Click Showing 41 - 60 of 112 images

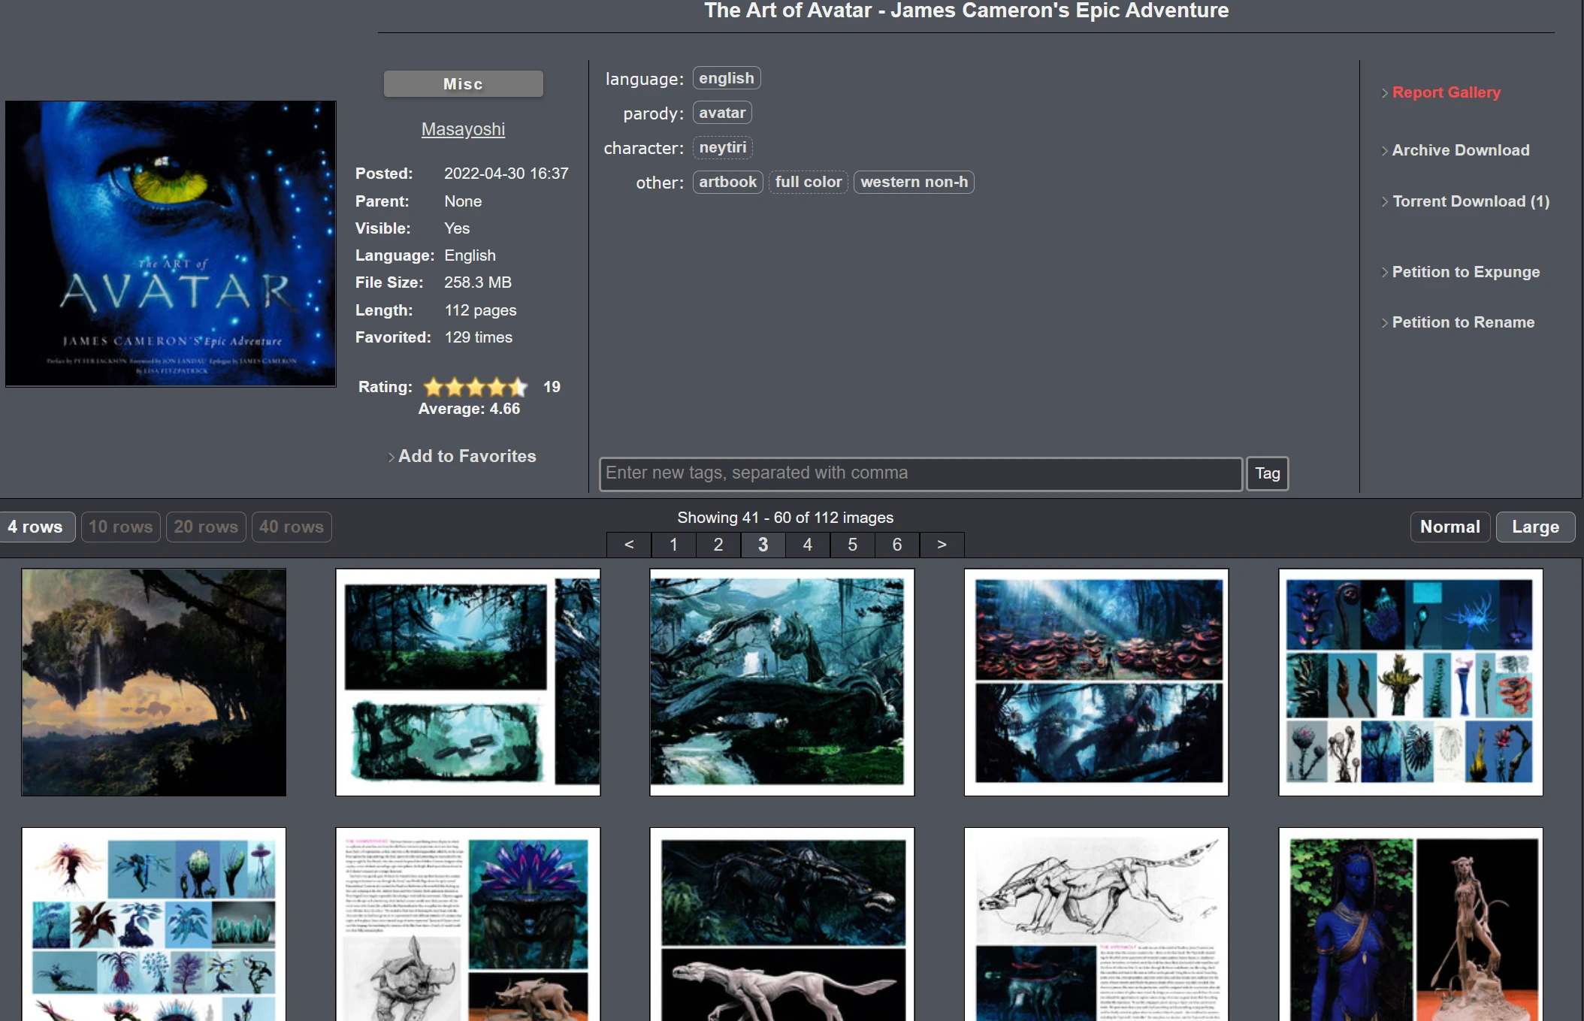[785, 518]
